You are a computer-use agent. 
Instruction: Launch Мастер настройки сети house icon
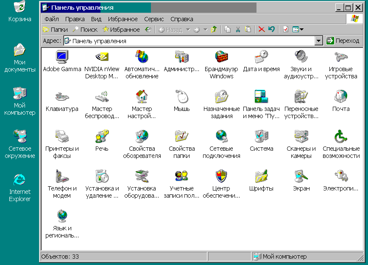(142, 105)
